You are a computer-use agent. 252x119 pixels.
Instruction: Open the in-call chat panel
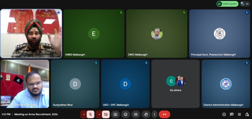[x=232, y=114]
